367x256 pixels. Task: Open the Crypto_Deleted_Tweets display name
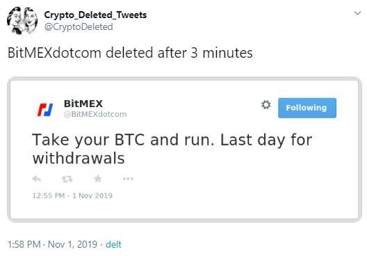click(x=95, y=15)
